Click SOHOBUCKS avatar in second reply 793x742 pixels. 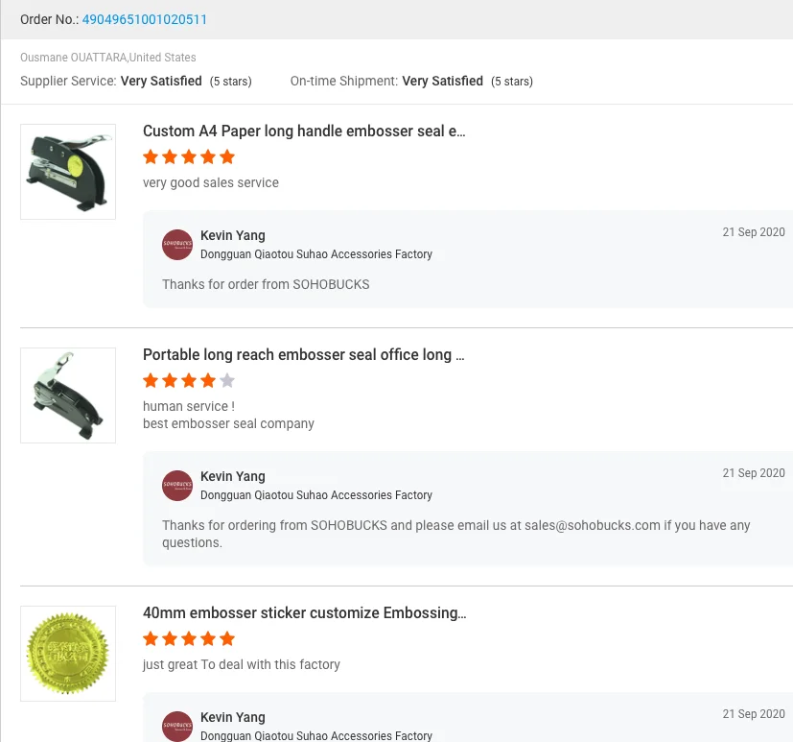point(177,486)
